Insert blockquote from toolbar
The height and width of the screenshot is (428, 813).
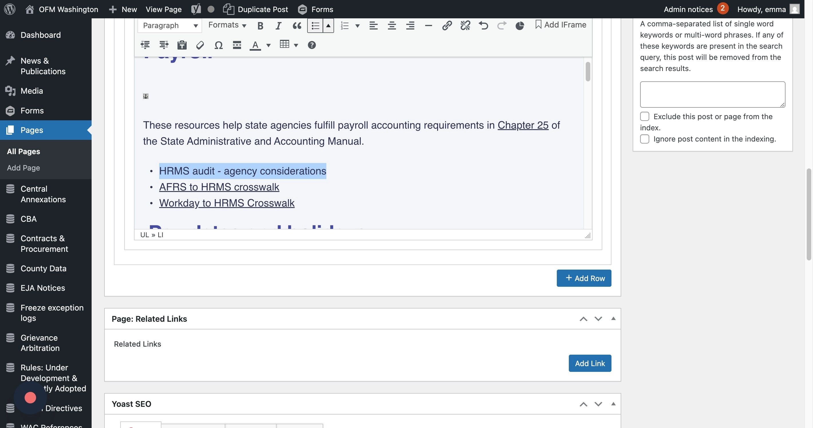tap(297, 25)
